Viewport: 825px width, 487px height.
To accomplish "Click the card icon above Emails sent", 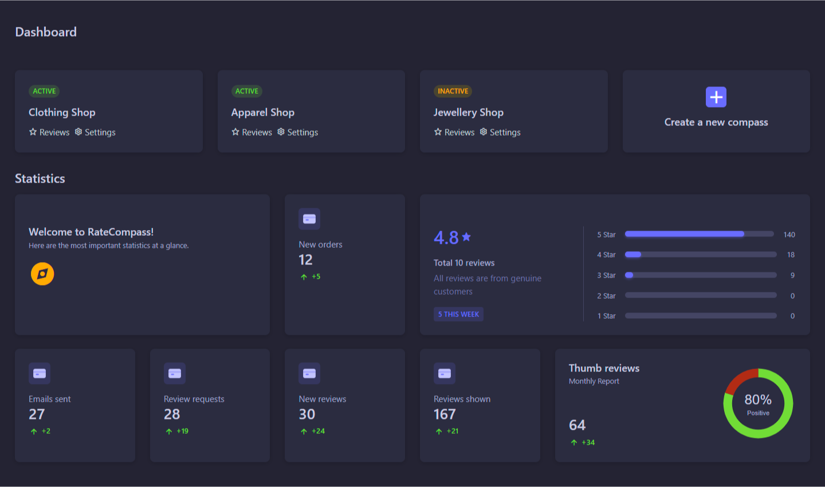I will click(39, 373).
